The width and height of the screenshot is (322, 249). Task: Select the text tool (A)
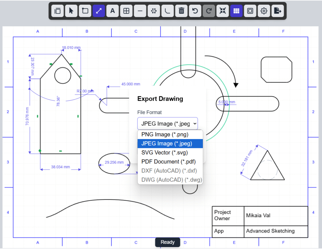point(112,11)
